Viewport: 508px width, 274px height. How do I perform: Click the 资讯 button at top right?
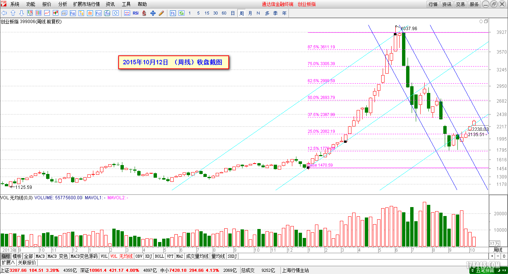pyautogui.click(x=447, y=4)
